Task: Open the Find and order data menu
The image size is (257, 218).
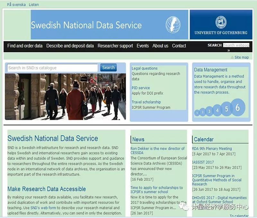Action: (x=25, y=46)
